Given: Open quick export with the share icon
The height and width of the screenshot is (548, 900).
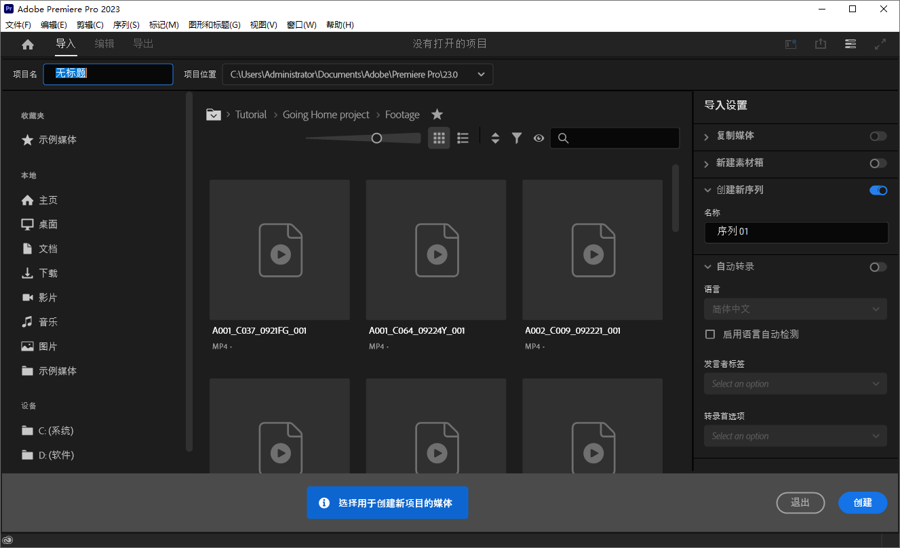Looking at the screenshot, I should pos(821,43).
